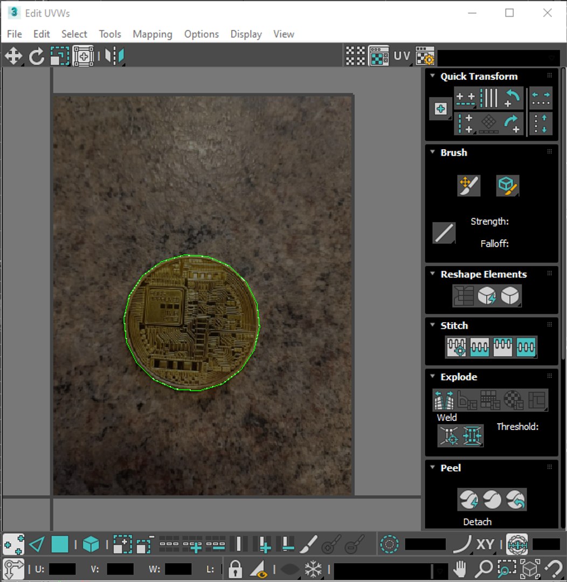Click Stitch To Target icon
567x582 pixels.
coord(457,347)
